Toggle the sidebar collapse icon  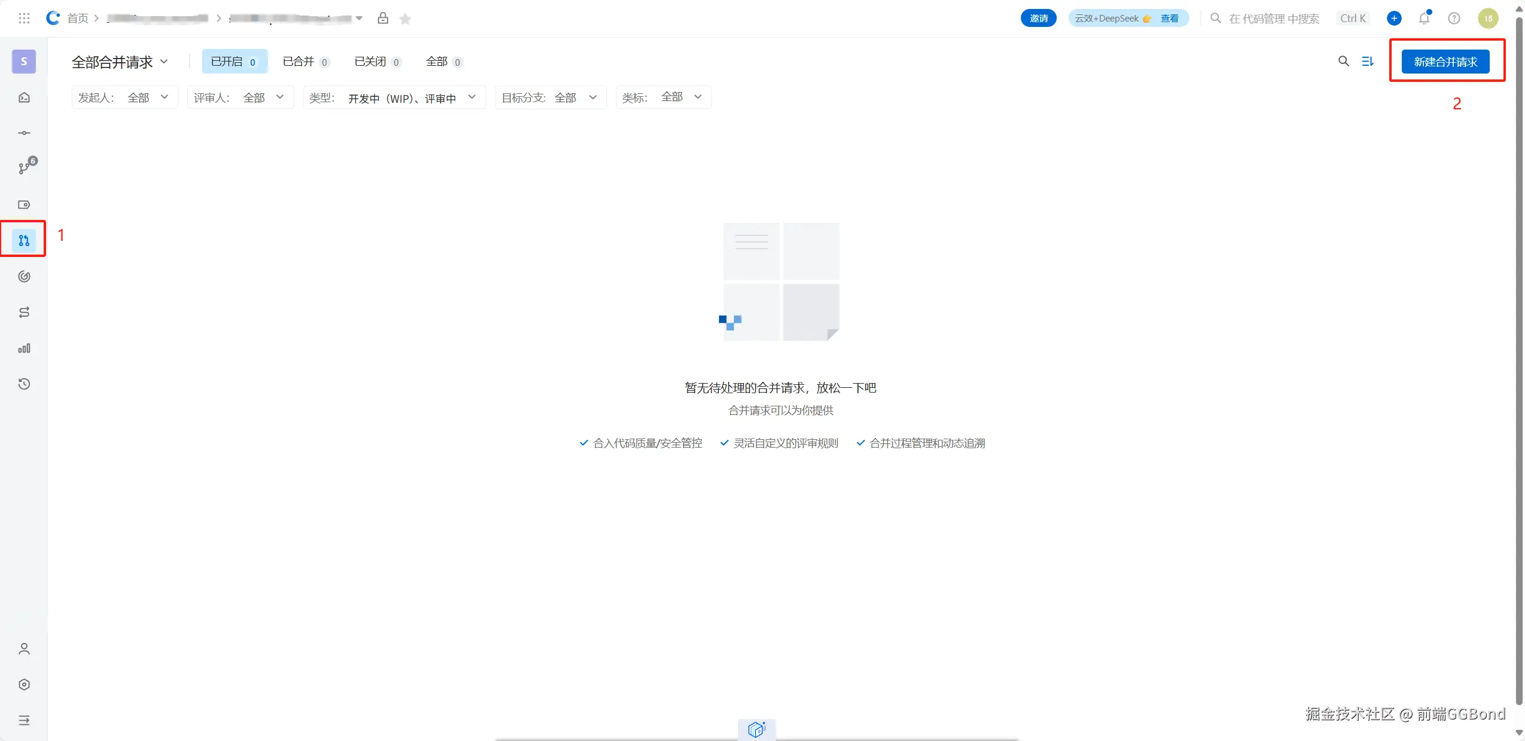tap(24, 720)
